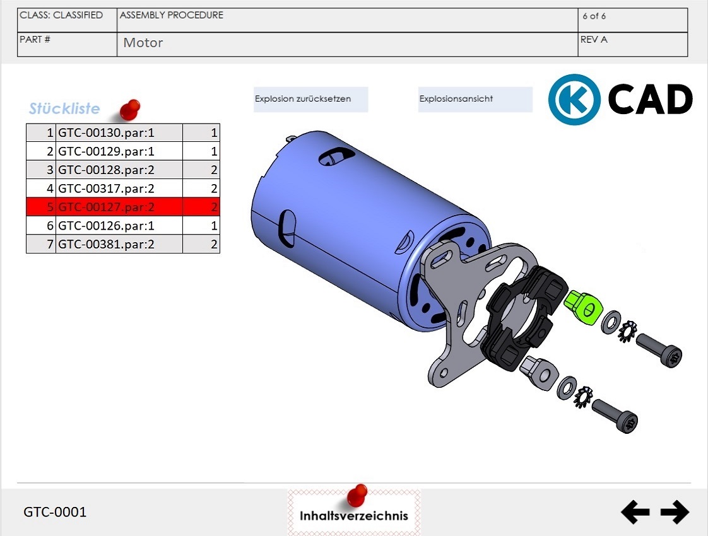This screenshot has height=536, width=708.
Task: Open the Inhaltsverzeichnis table of contents
Action: pos(354,515)
